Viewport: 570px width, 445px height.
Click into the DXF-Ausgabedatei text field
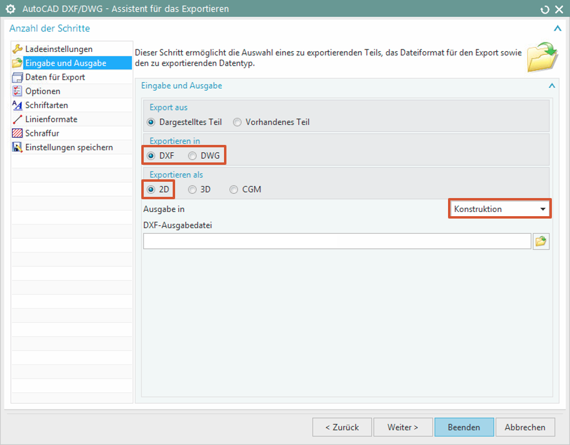pos(337,242)
